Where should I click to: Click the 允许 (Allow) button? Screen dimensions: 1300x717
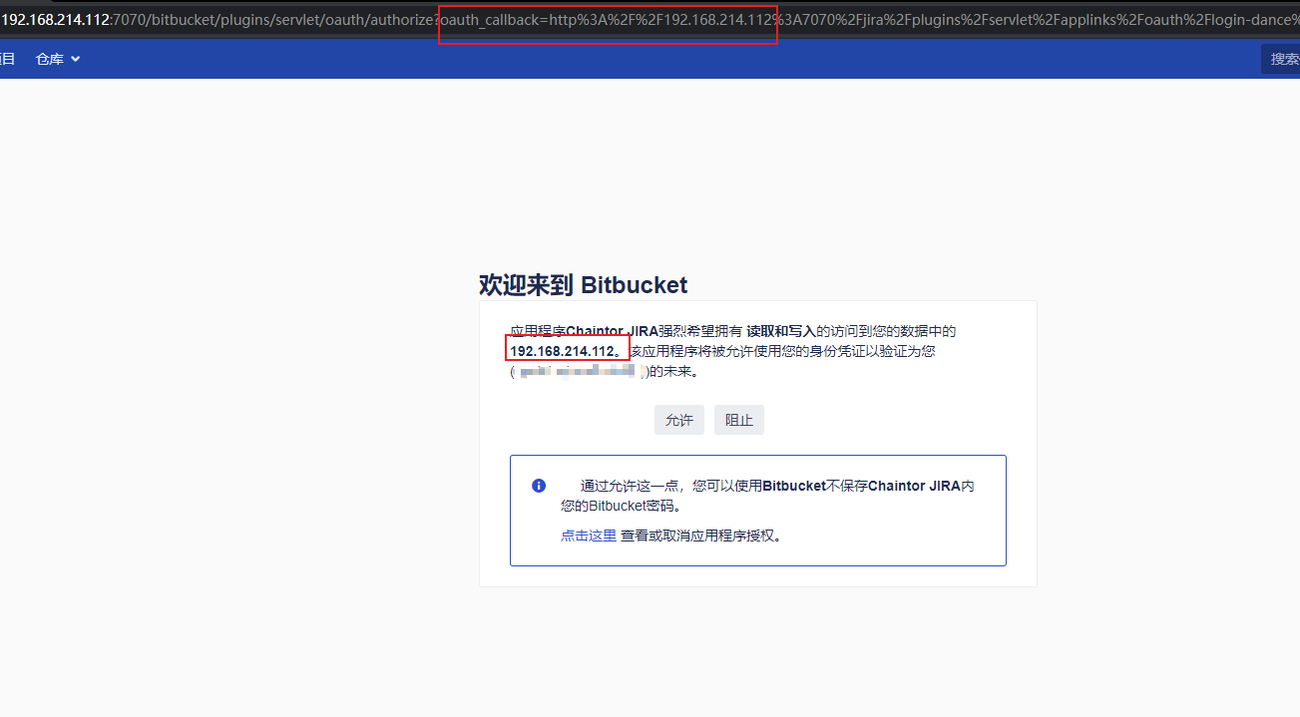(679, 420)
